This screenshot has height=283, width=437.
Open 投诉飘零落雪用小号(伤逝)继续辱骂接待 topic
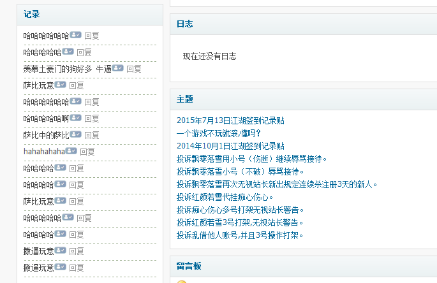coord(251,159)
